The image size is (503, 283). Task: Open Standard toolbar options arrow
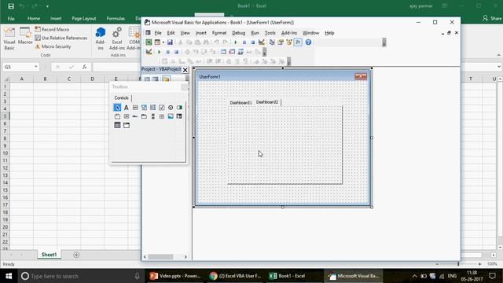384,42
